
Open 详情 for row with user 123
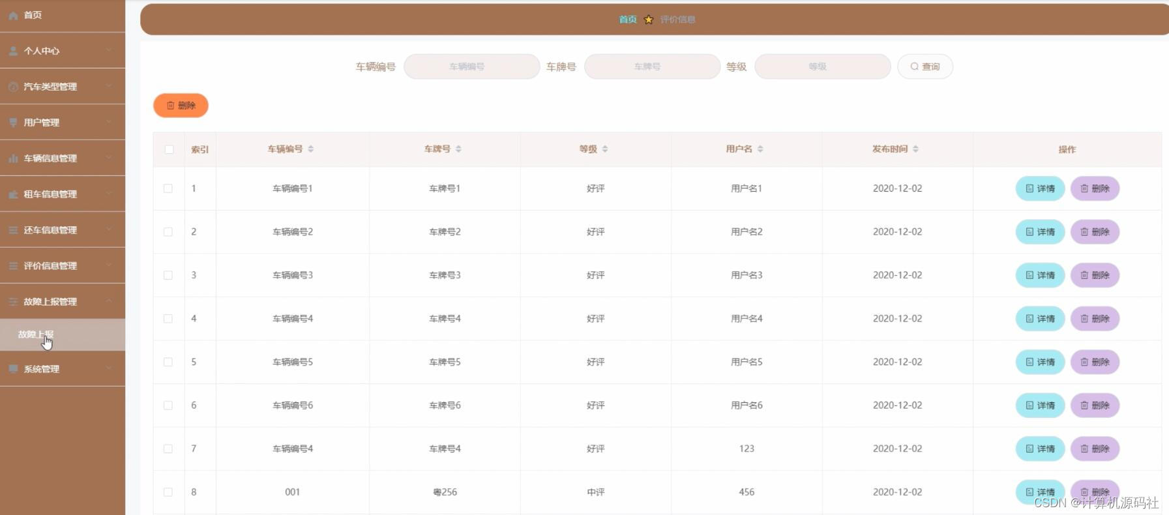1040,449
